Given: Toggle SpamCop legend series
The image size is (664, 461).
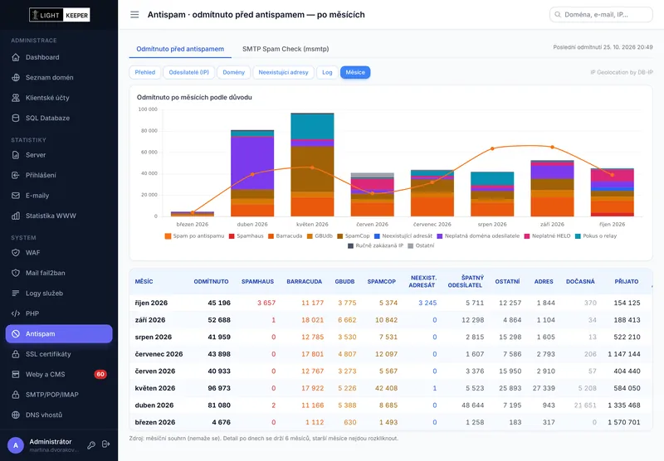Looking at the screenshot, I should 354,236.
